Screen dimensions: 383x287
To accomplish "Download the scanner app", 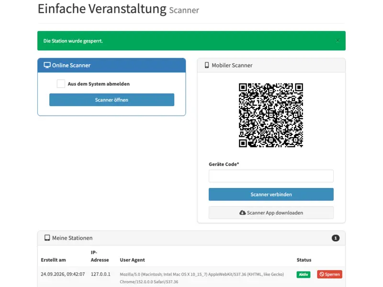I will (x=271, y=212).
